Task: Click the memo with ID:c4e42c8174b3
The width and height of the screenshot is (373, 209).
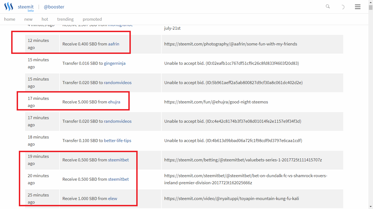Action: click(x=233, y=121)
